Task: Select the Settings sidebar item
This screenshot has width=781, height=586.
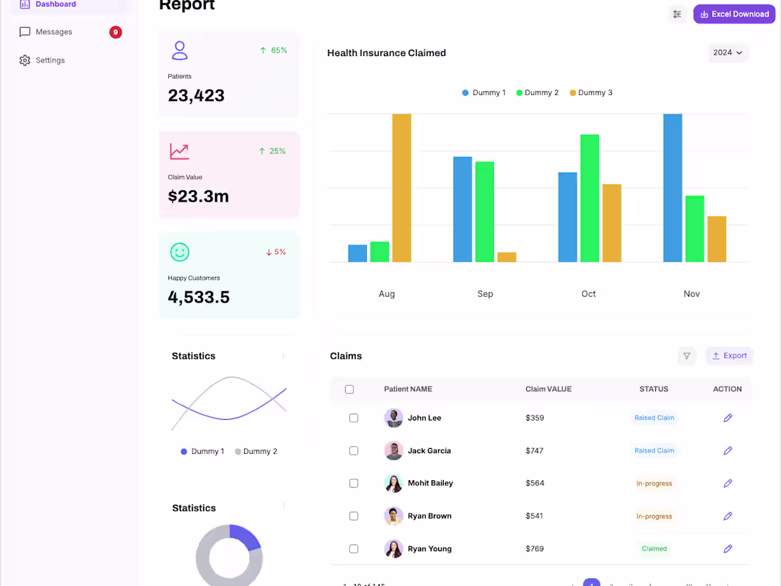Action: [50, 60]
